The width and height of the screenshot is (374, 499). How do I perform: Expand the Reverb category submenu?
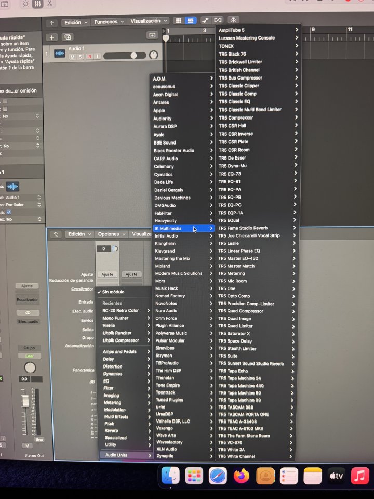click(x=126, y=430)
